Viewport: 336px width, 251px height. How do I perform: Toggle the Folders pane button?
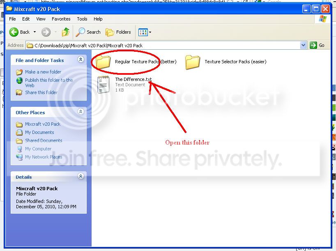coord(118,32)
